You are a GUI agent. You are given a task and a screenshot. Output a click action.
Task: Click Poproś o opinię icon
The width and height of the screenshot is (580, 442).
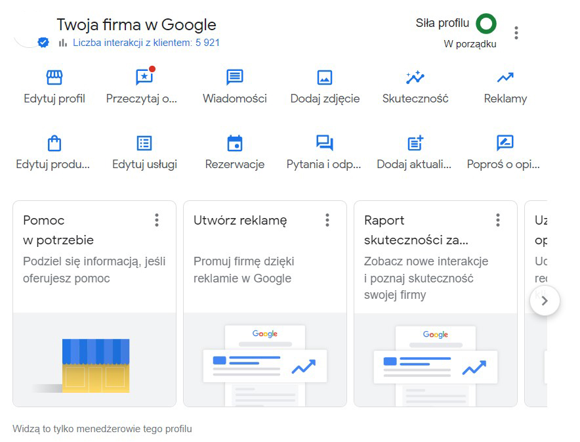click(505, 143)
